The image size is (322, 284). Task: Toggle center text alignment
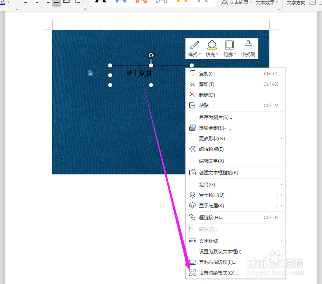click(37, 2)
